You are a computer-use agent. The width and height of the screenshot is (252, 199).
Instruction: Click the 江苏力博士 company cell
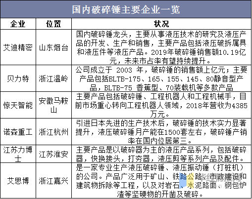(x=18, y=154)
